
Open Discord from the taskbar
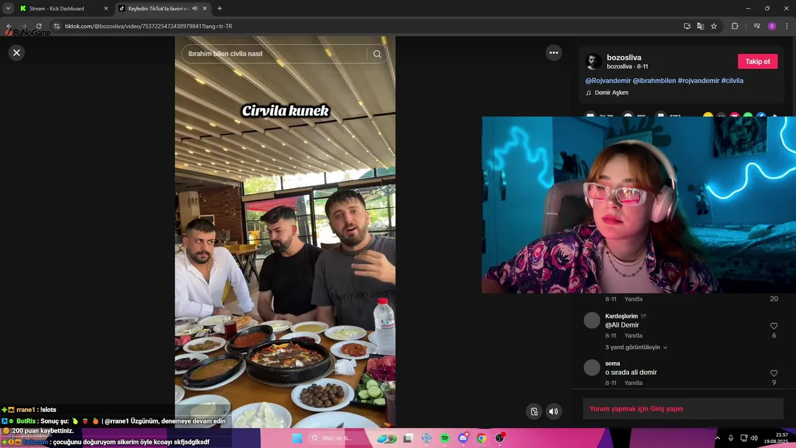(x=463, y=438)
